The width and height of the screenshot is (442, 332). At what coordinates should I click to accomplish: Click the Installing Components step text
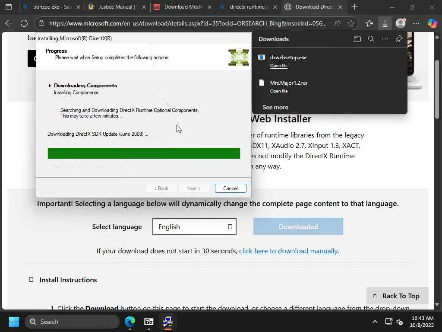[x=76, y=93]
